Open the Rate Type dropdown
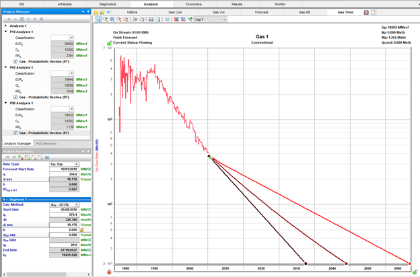The width and height of the screenshot is (420, 277). tap(77, 163)
